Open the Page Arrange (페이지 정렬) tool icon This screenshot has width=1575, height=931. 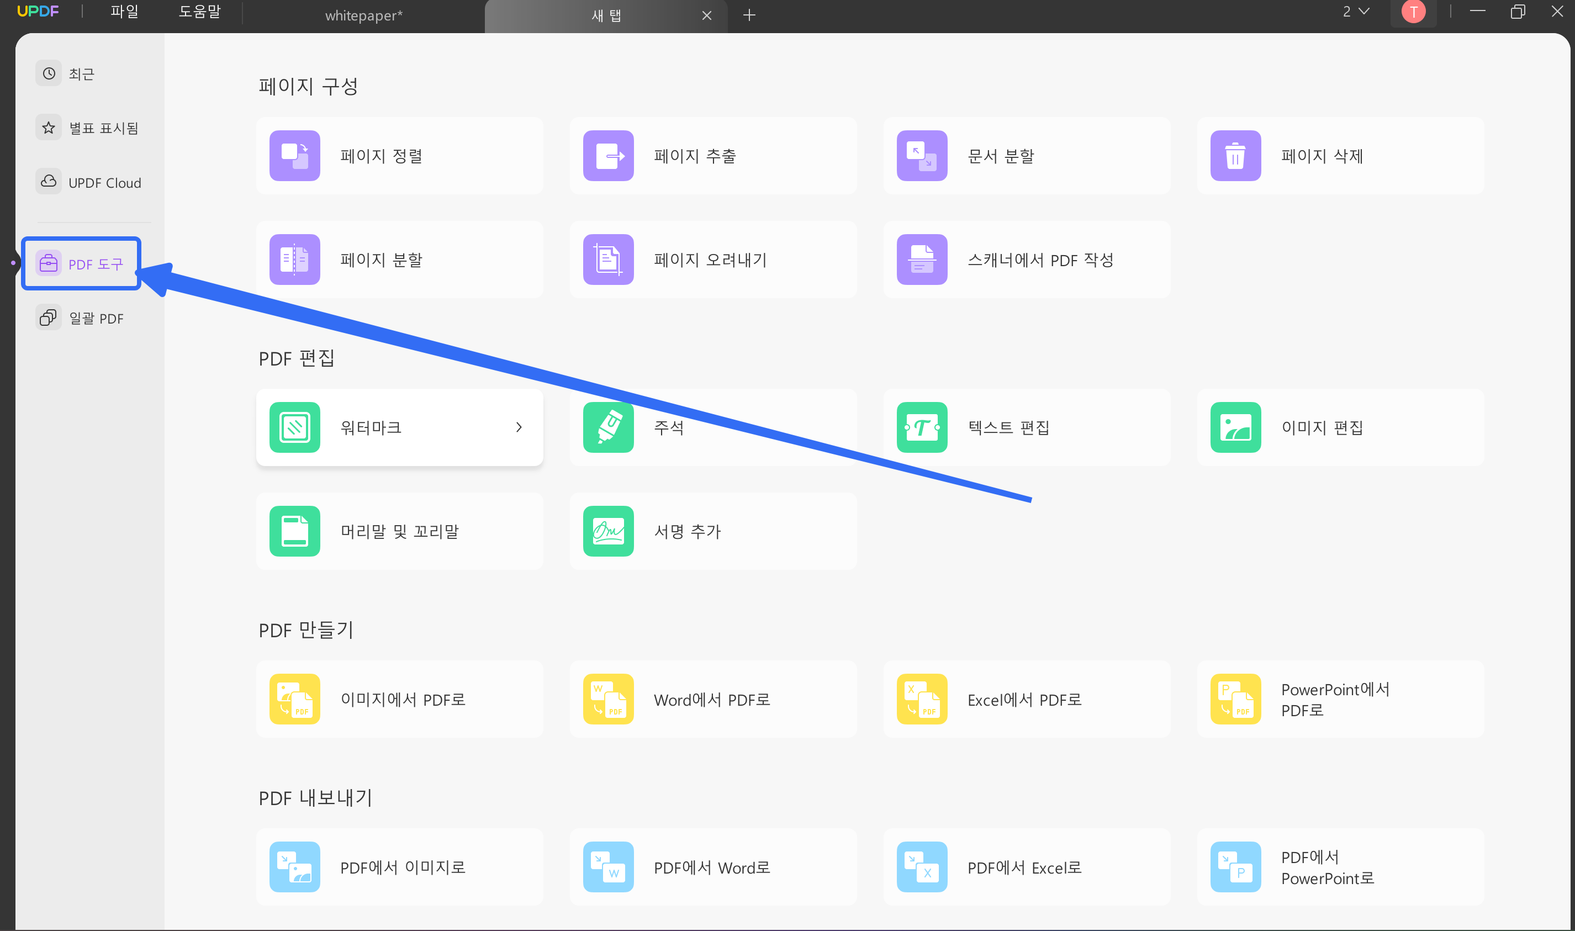click(x=295, y=156)
